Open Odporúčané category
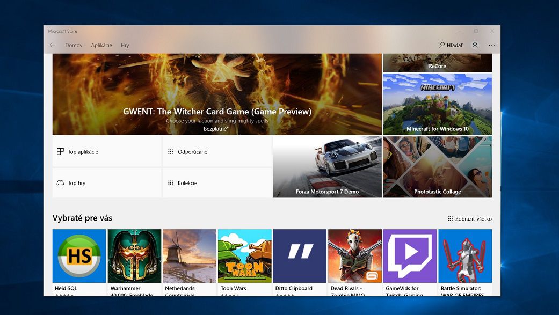559x315 pixels. 217,151
